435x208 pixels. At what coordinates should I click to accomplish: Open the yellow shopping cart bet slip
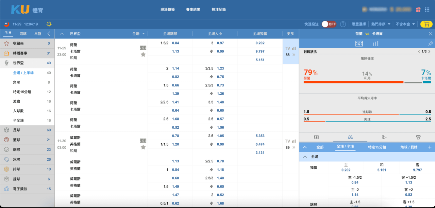coord(426,24)
